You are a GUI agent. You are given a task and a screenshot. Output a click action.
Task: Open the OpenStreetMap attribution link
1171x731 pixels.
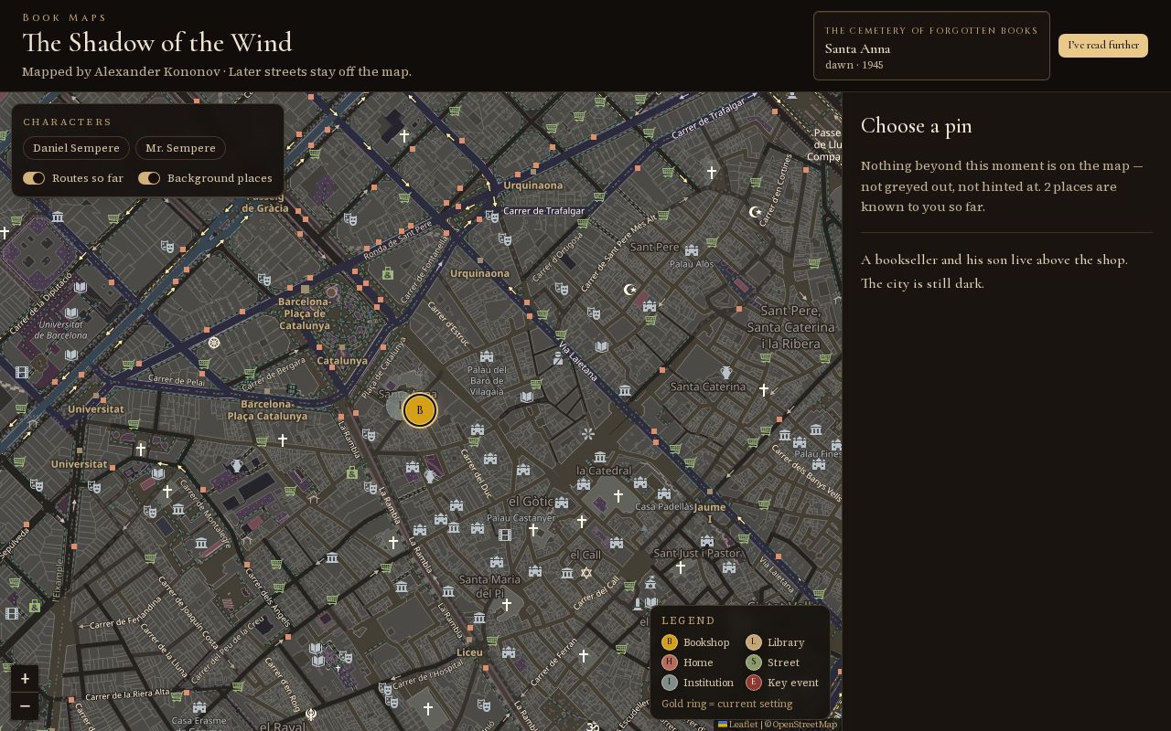click(x=805, y=725)
